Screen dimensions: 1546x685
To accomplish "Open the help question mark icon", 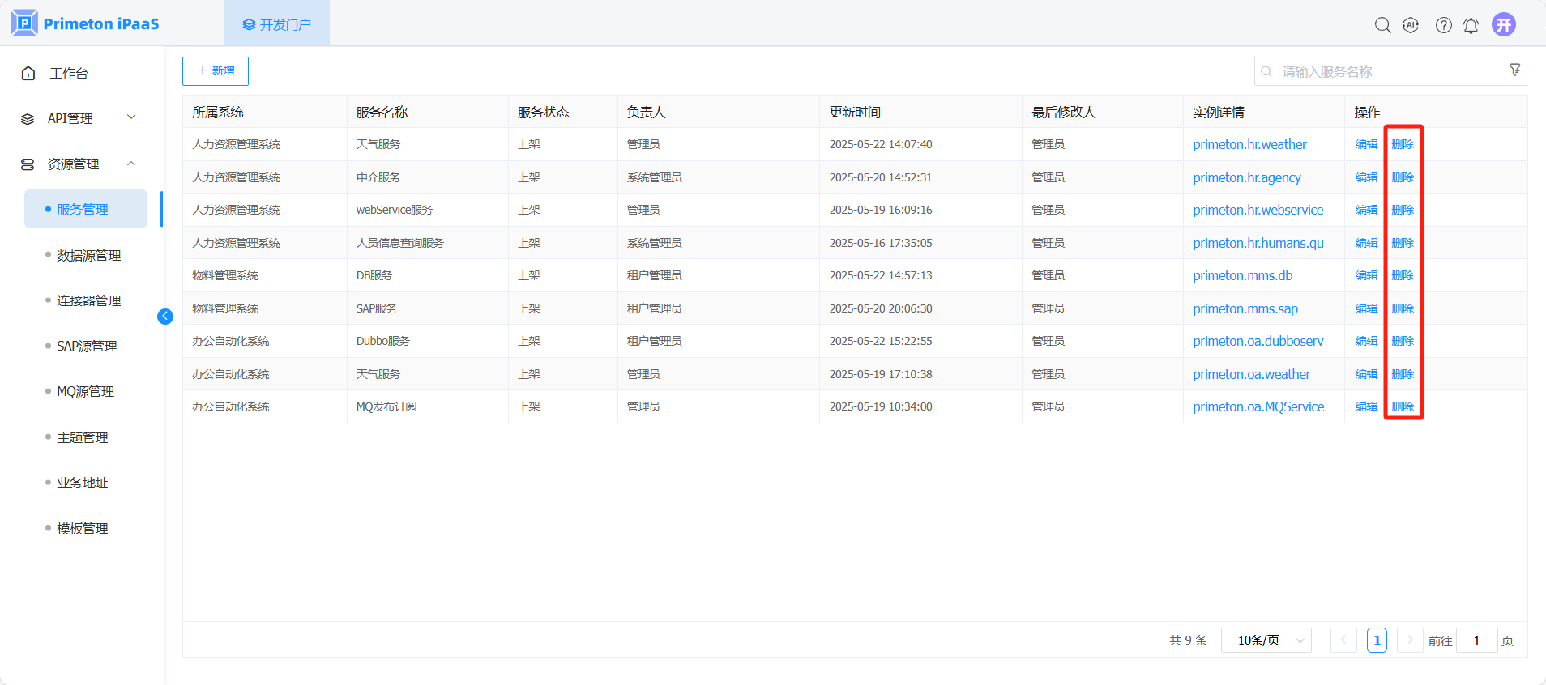I will point(1443,25).
